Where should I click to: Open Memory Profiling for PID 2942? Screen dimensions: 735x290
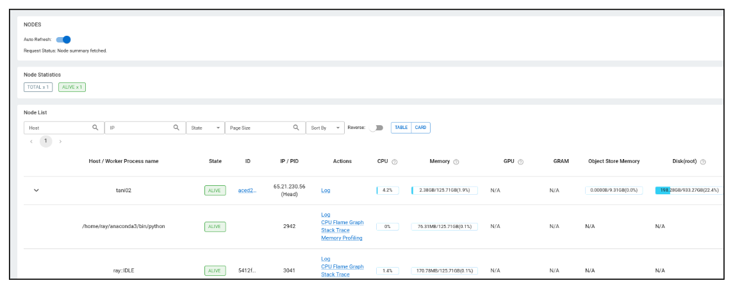click(342, 238)
